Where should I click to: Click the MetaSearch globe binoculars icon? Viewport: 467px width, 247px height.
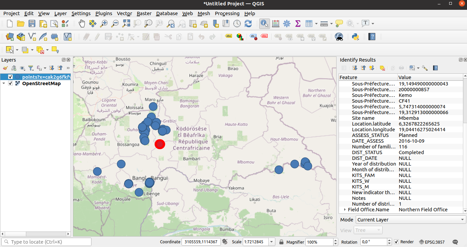click(339, 37)
